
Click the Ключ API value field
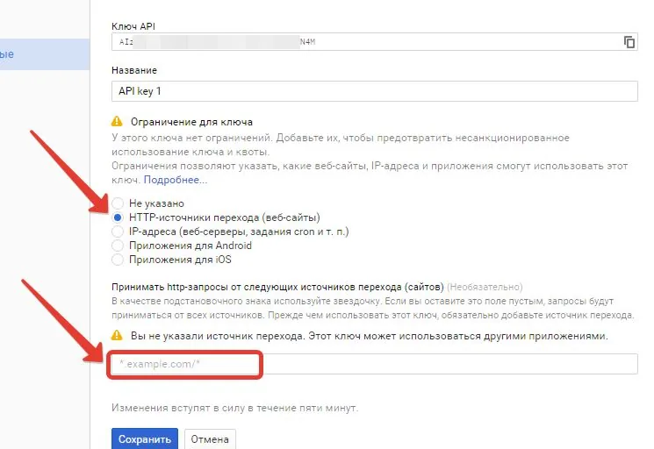coord(367,42)
